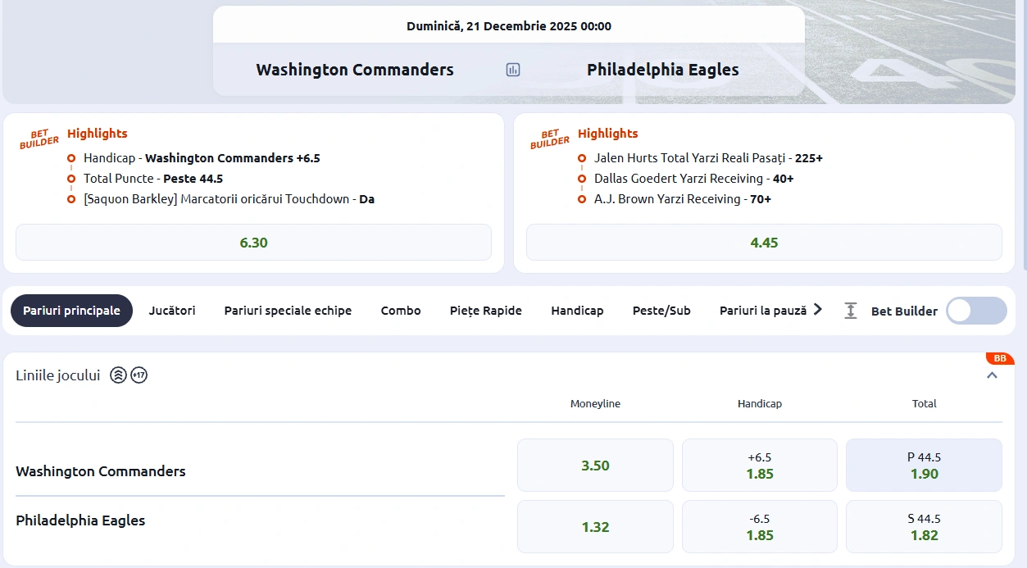Screen dimensions: 1027x568
Task: Click the bullet icon next to Total Puncte highlight
Action: pos(71,178)
